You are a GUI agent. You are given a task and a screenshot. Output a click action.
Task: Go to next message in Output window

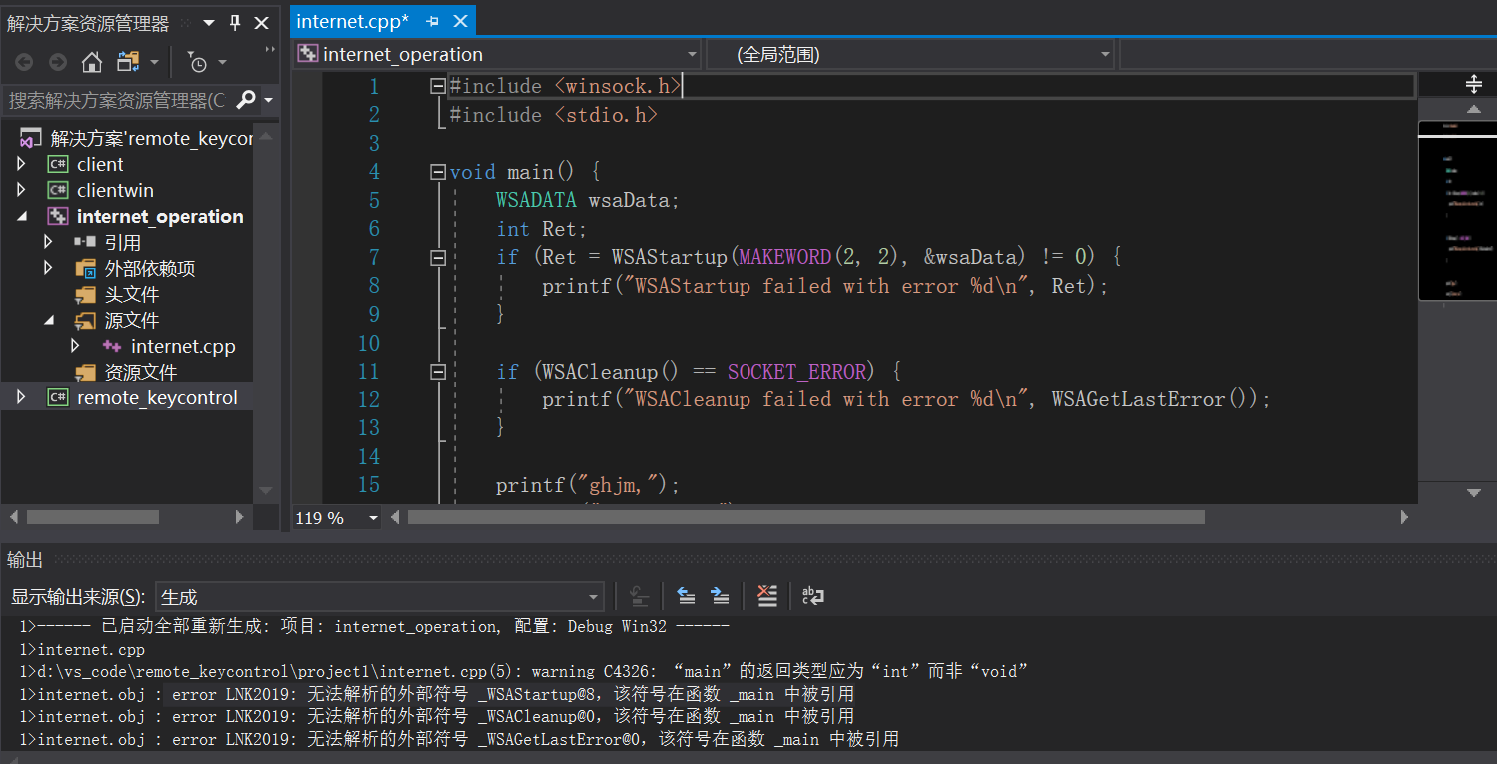720,595
